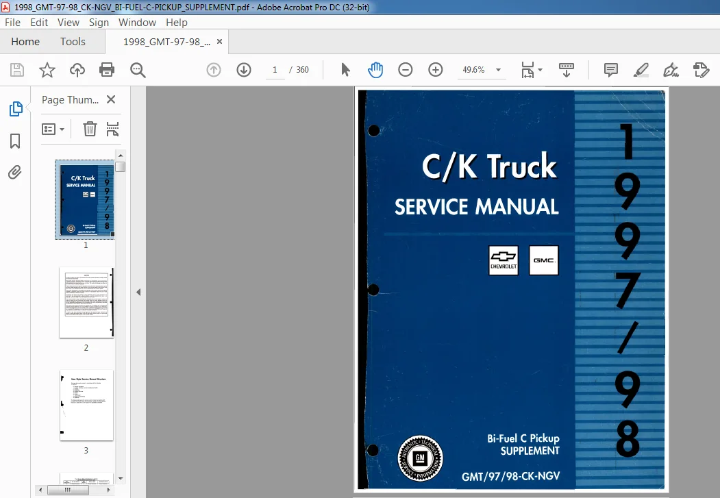The width and height of the screenshot is (720, 498).
Task: Click the Adobe PDF title bar icon
Action: coord(6,7)
